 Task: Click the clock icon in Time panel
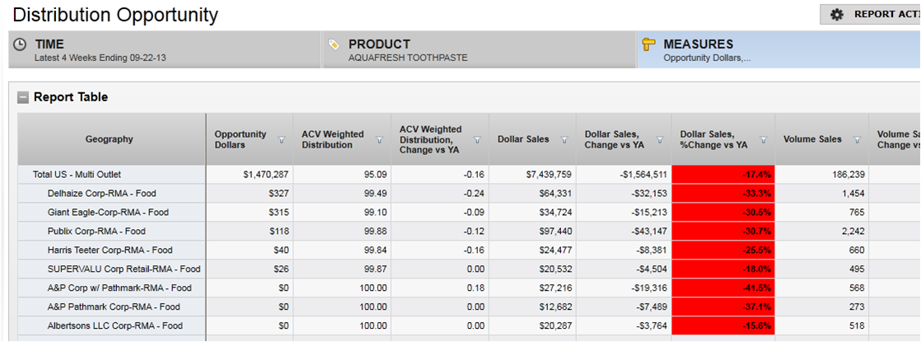point(20,45)
